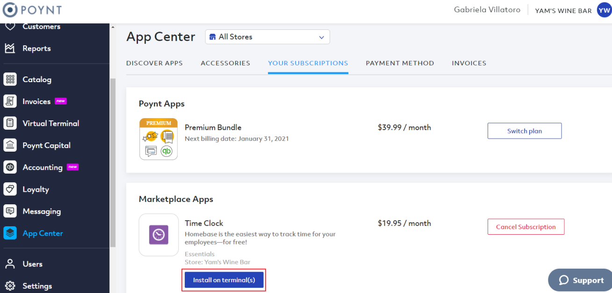Screen dimensions: 612x293
Task: Open Customers via its heart icon
Action: click(x=10, y=27)
